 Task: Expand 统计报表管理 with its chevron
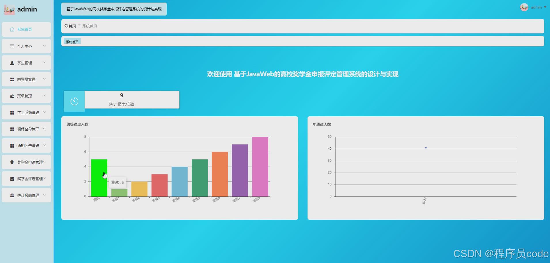pyautogui.click(x=44, y=195)
